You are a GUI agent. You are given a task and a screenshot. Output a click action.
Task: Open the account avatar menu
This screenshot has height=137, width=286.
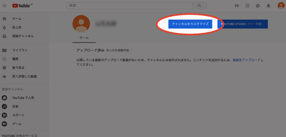281,6
